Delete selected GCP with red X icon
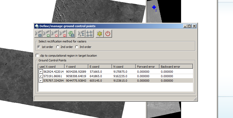233x118 pixels. pyautogui.click(x=55, y=34)
